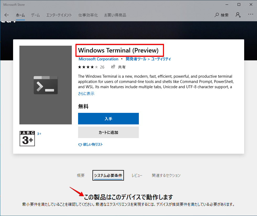Select the システム必要条件 section tab
The width and height of the screenshot is (257, 216).
(108, 175)
